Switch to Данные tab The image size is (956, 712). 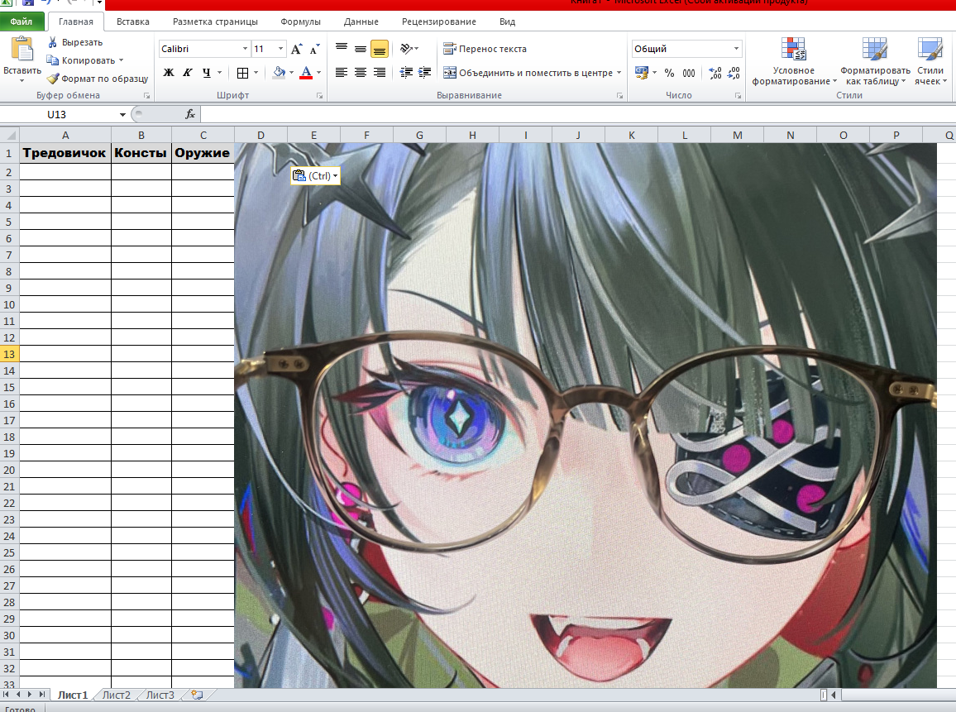click(361, 22)
